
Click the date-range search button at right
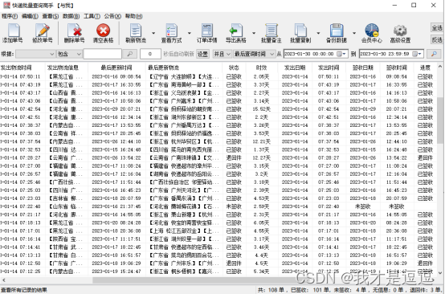(x=434, y=54)
